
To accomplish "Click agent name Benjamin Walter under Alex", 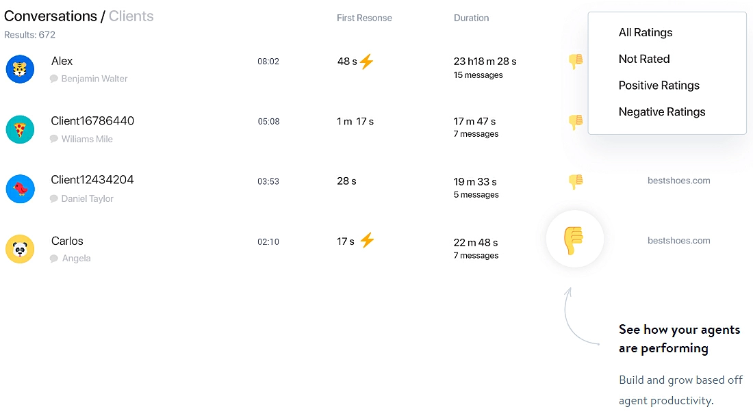I will click(94, 79).
